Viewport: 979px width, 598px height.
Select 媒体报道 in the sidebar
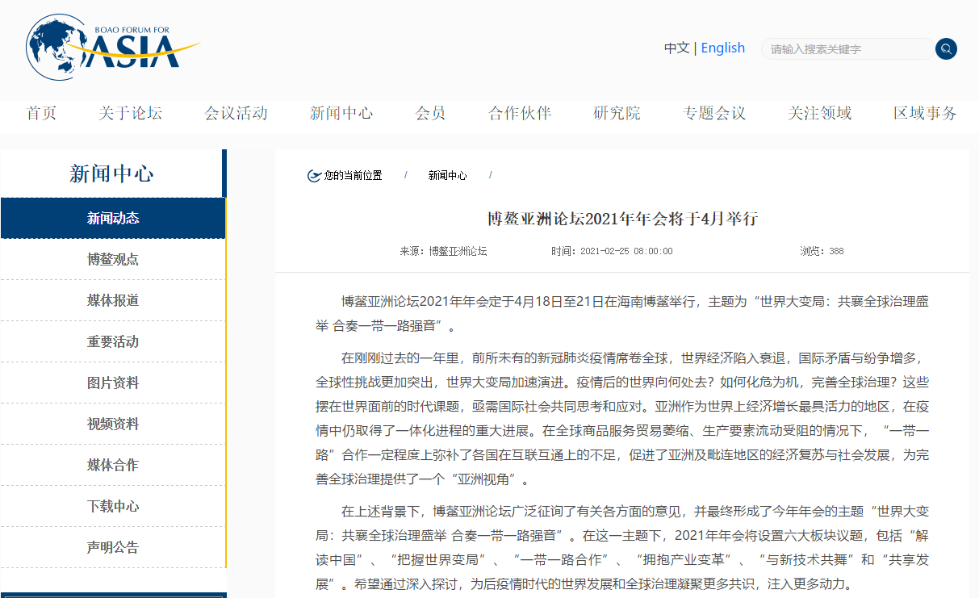point(113,301)
